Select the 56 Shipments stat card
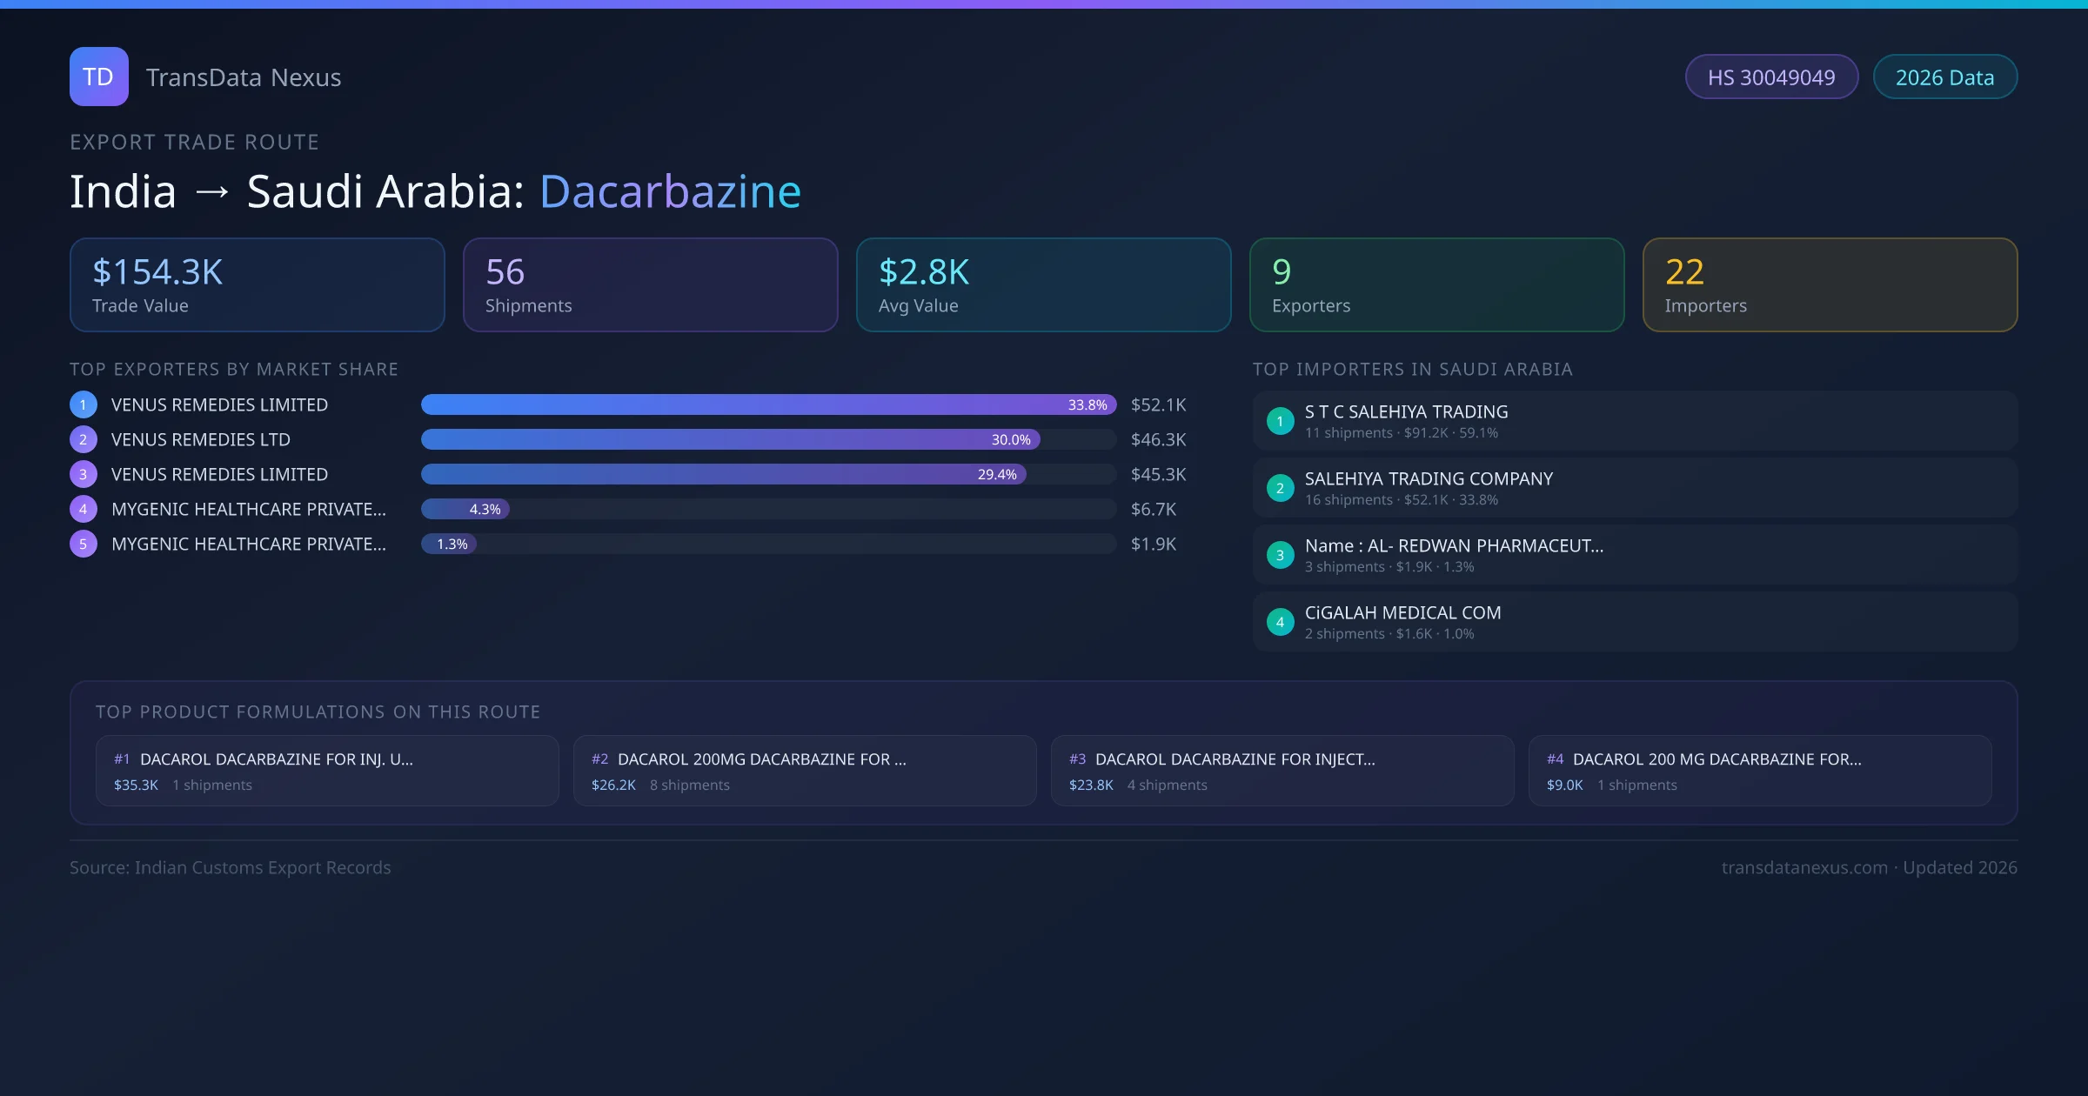Screen dimensions: 2088x1096 tap(650, 285)
